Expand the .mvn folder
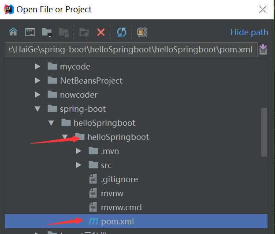 tap(79, 151)
